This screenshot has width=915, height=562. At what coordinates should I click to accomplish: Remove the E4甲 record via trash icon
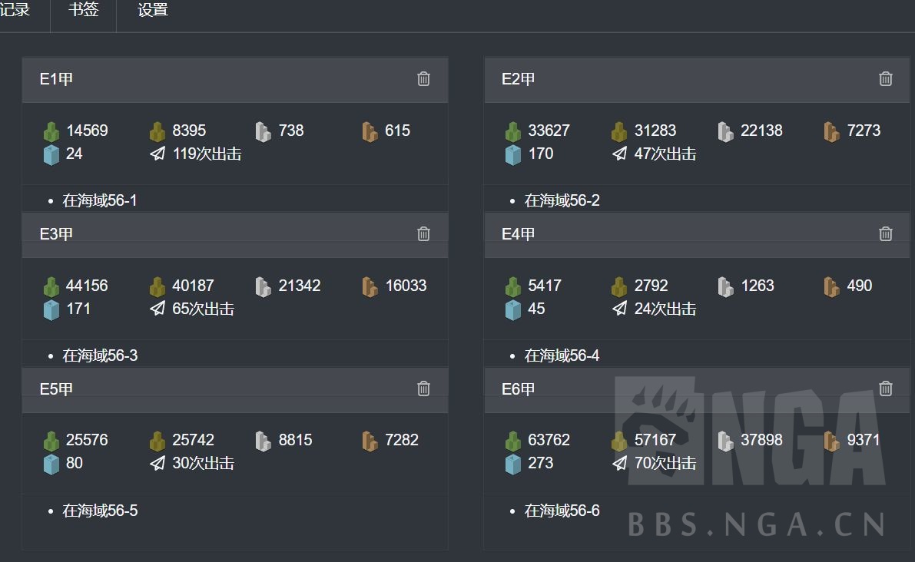(885, 234)
